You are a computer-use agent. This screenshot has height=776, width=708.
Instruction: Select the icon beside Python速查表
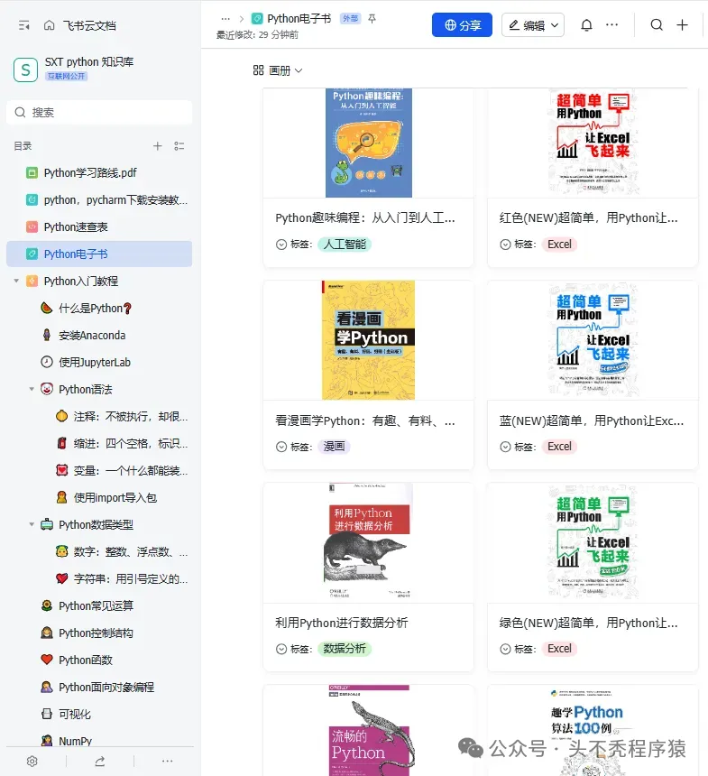click(x=32, y=226)
